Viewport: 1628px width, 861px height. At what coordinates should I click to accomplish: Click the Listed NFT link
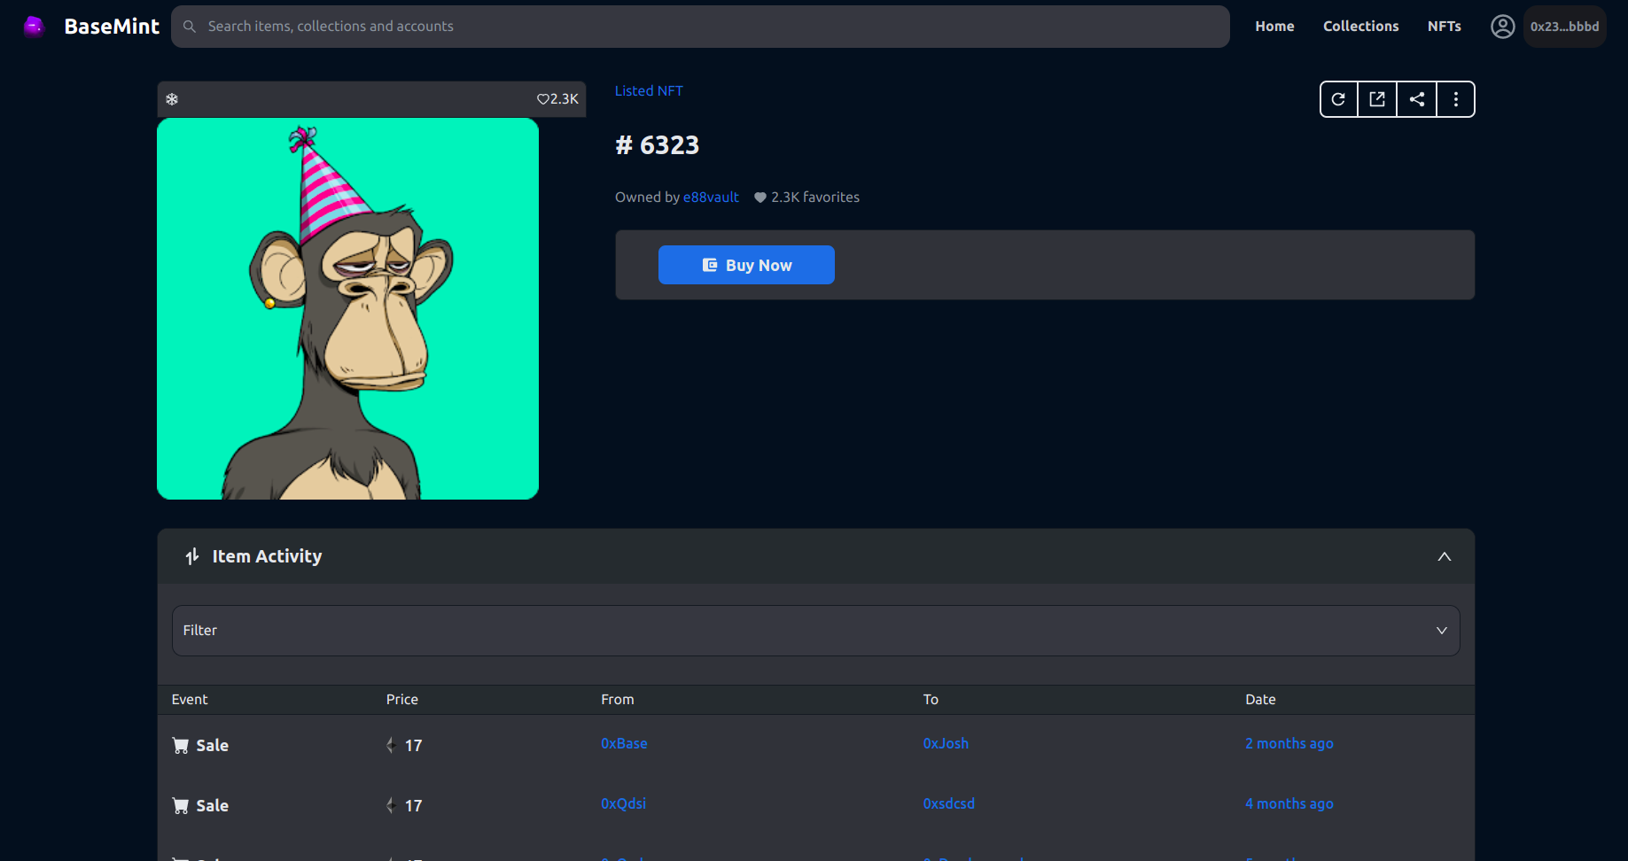(x=649, y=91)
